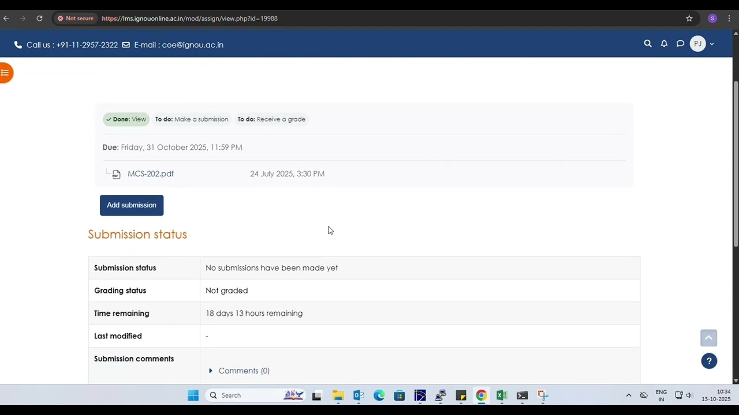This screenshot has width=739, height=415.
Task: Click the Call us phone number
Action: tap(87, 45)
